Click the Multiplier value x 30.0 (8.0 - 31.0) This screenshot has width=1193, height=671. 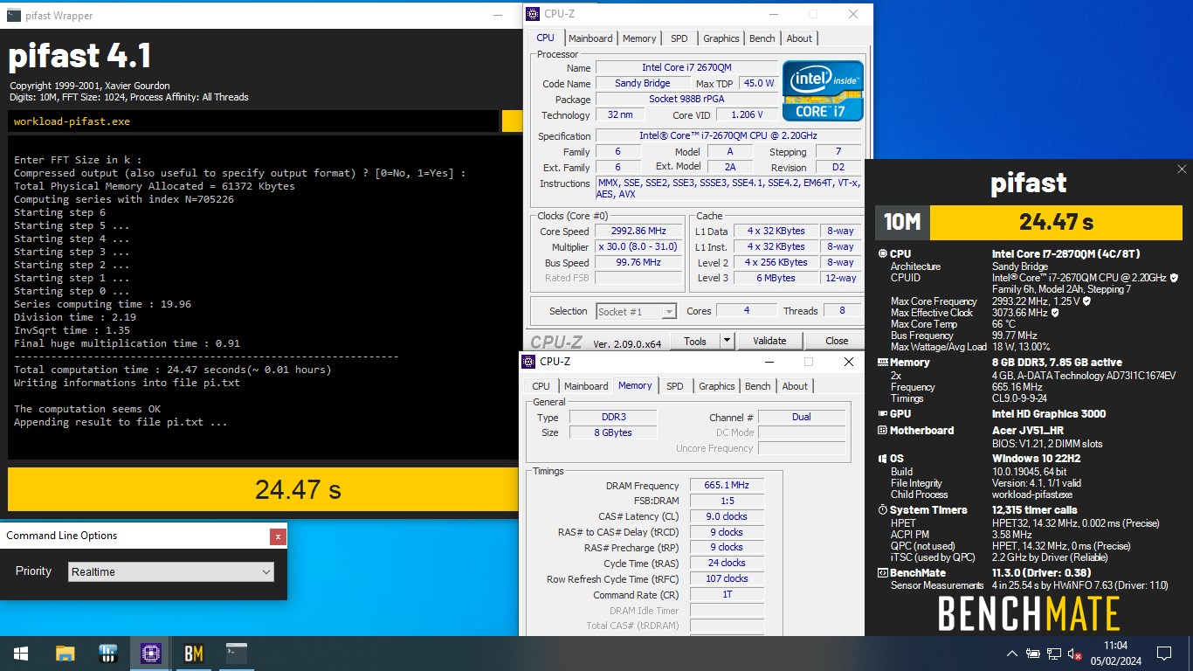point(640,247)
